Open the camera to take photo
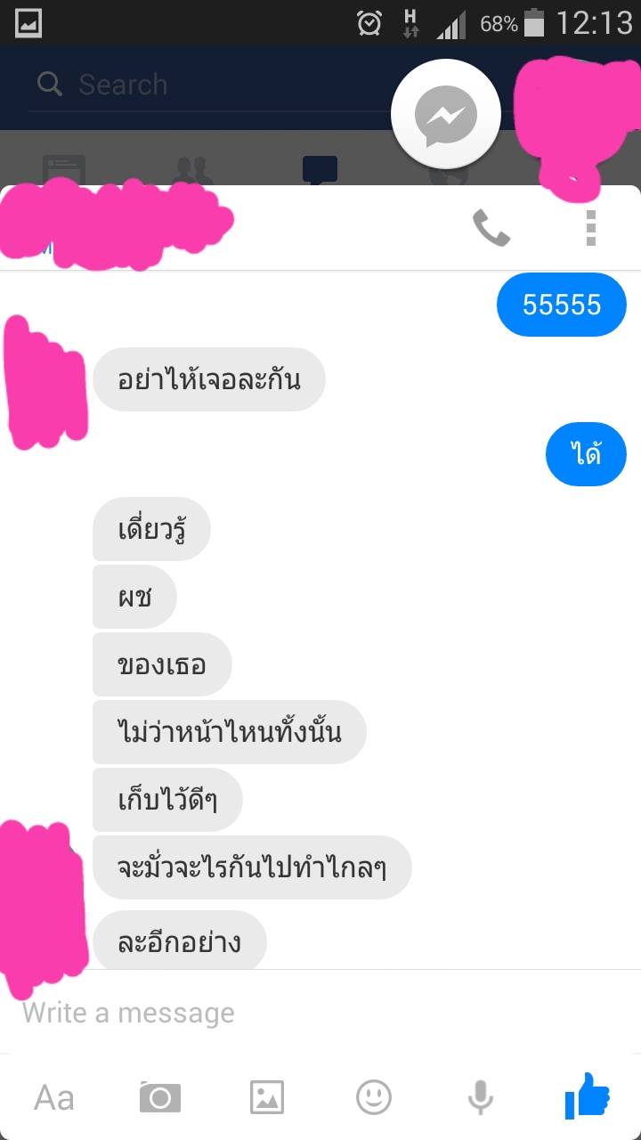 [160, 1097]
